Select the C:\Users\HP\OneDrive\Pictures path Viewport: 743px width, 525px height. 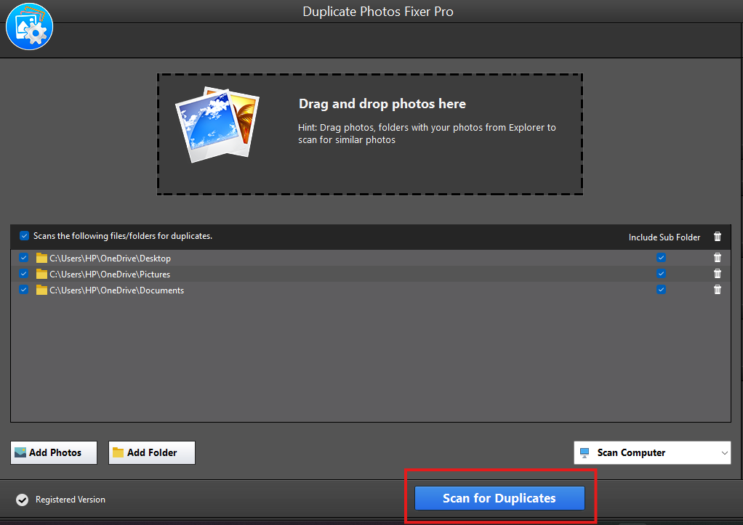[x=110, y=274]
